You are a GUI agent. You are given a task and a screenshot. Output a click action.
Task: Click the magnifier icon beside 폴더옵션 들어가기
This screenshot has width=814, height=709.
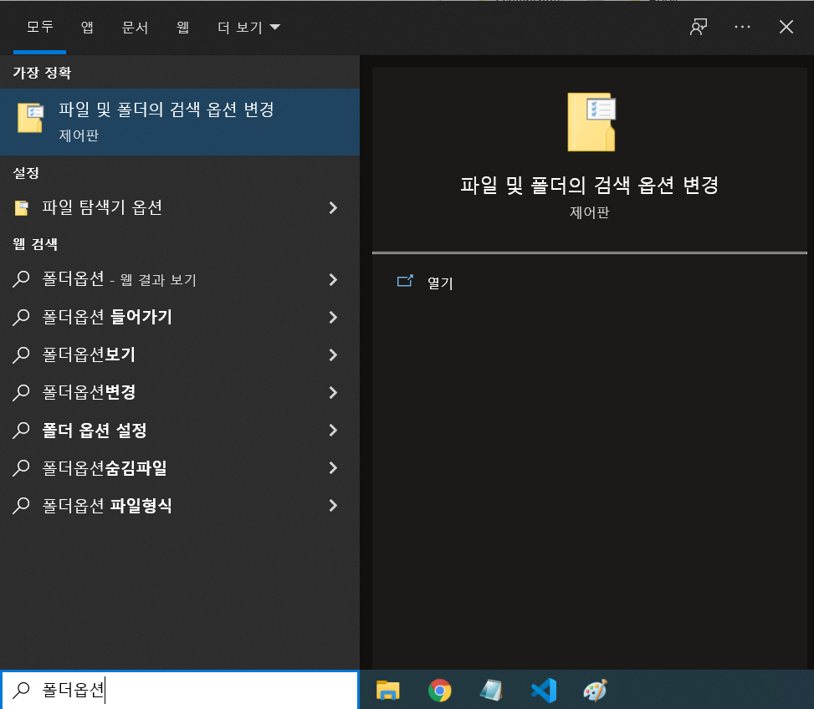click(21, 317)
